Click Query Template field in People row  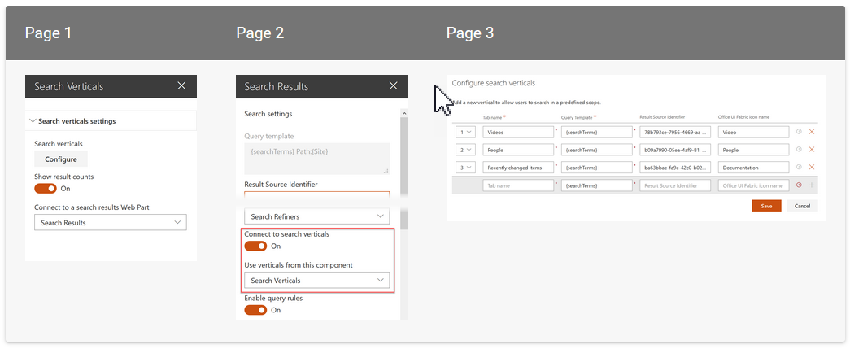[597, 150]
